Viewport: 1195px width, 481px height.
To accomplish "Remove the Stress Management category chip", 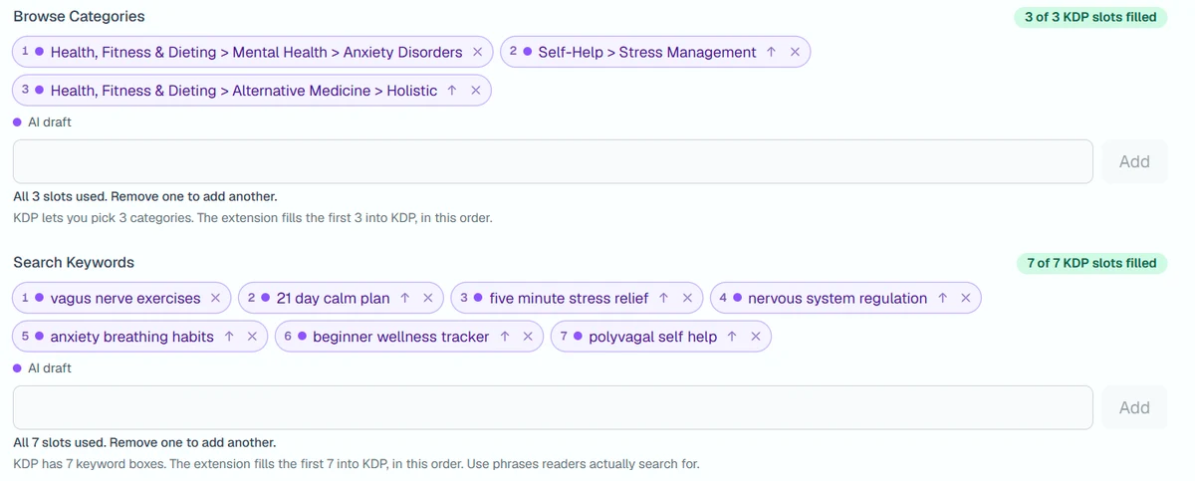I will (x=795, y=52).
